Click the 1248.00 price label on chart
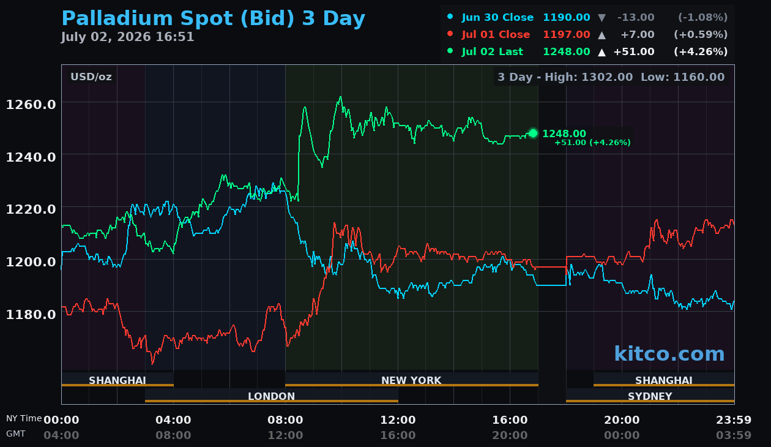The height and width of the screenshot is (447, 771). tap(564, 134)
